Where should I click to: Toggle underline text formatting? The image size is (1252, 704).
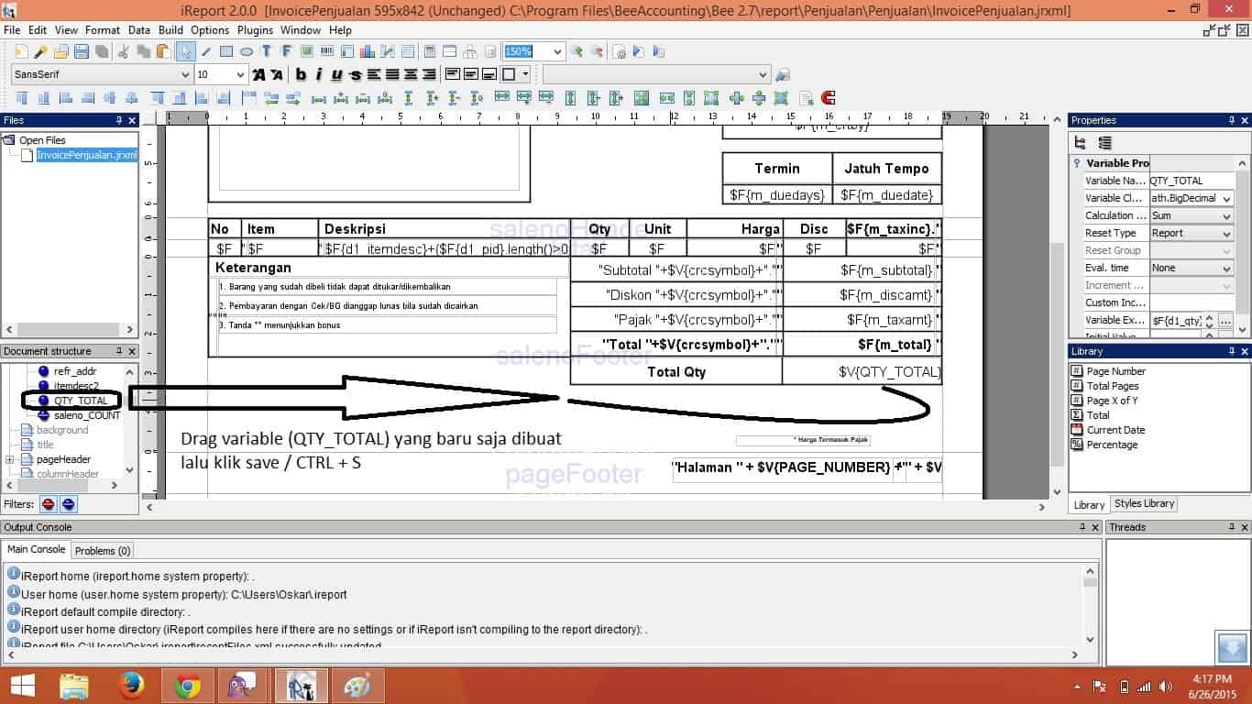point(336,74)
